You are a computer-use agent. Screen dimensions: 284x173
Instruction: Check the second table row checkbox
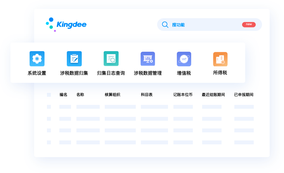point(49,119)
